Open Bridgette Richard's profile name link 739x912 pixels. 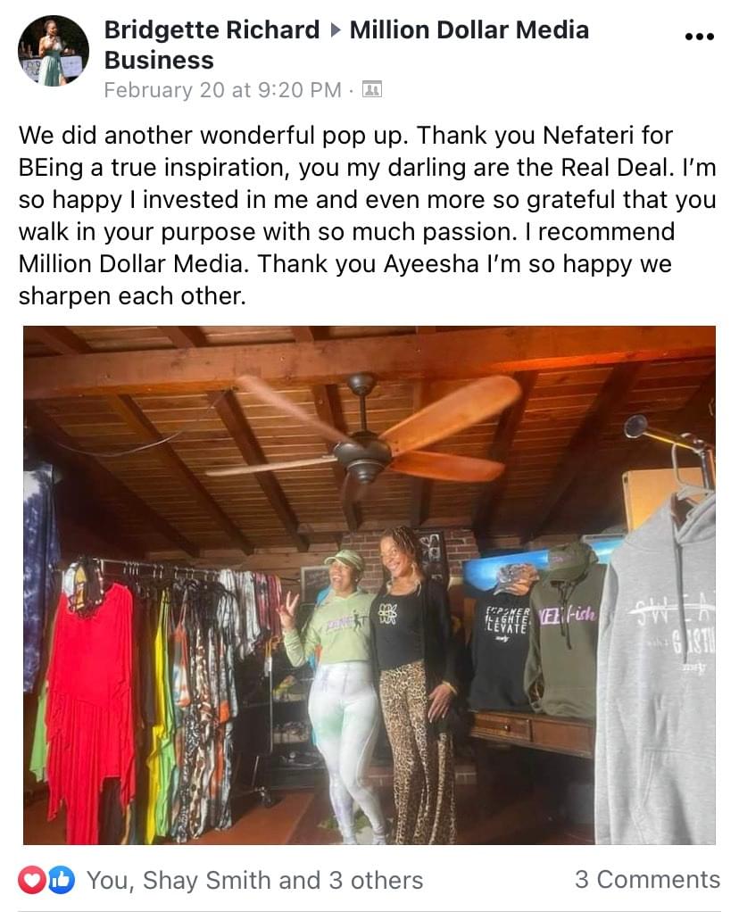pos(212,29)
